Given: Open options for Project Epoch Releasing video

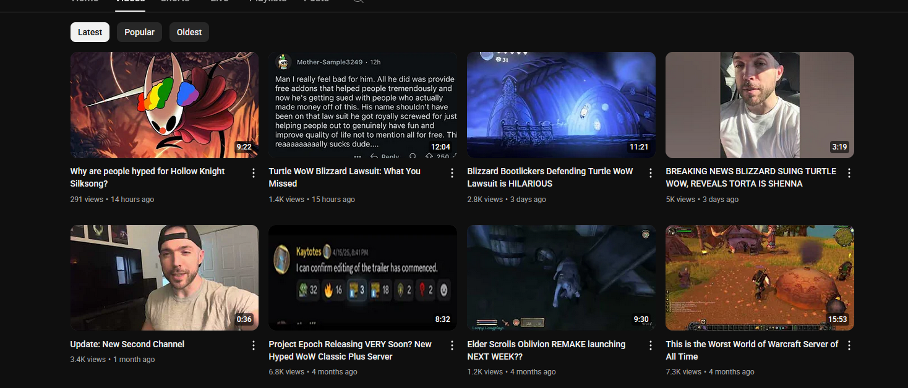Looking at the screenshot, I should [x=452, y=345].
